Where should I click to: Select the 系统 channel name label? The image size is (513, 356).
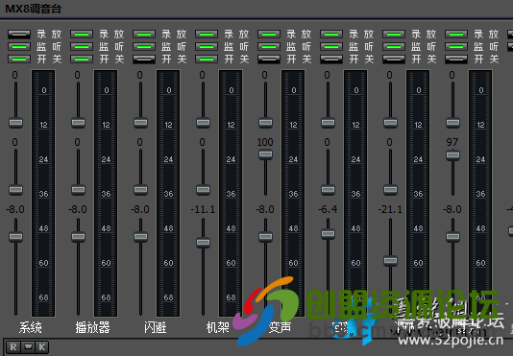(31, 327)
